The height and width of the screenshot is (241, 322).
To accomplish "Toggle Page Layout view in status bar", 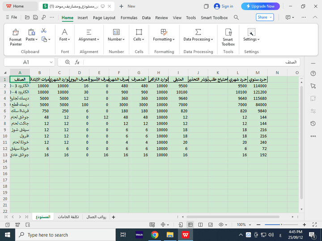I will pyautogui.click(x=201, y=224).
